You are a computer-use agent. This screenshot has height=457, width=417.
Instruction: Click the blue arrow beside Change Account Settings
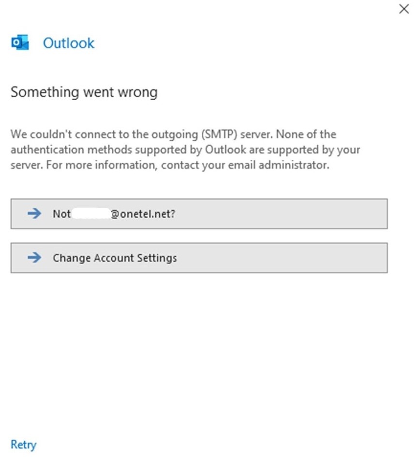[x=34, y=258]
